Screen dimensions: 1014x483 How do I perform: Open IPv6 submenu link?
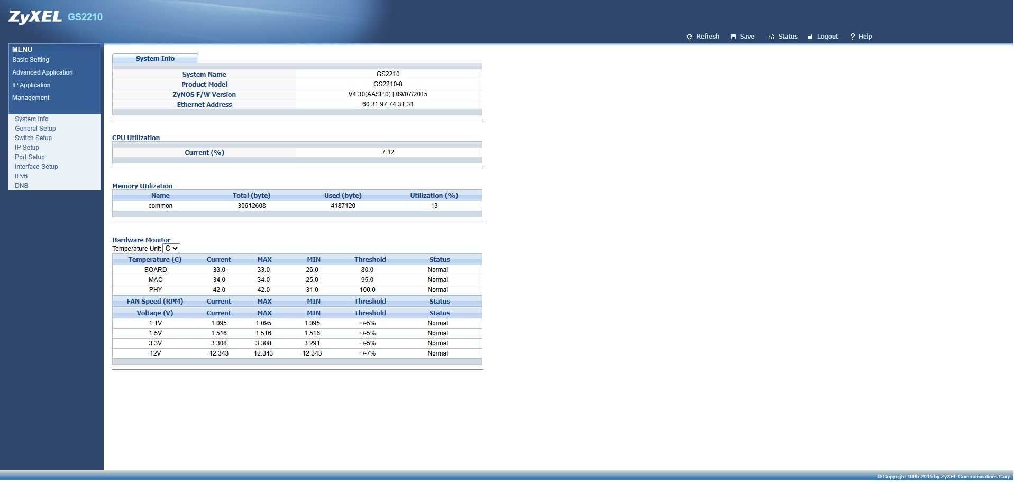pyautogui.click(x=21, y=176)
